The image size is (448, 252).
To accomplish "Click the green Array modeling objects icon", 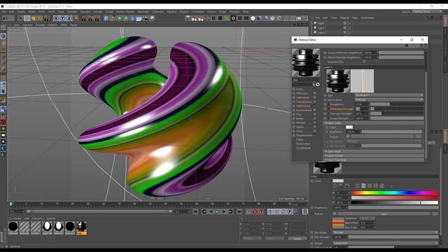I will click(126, 18).
